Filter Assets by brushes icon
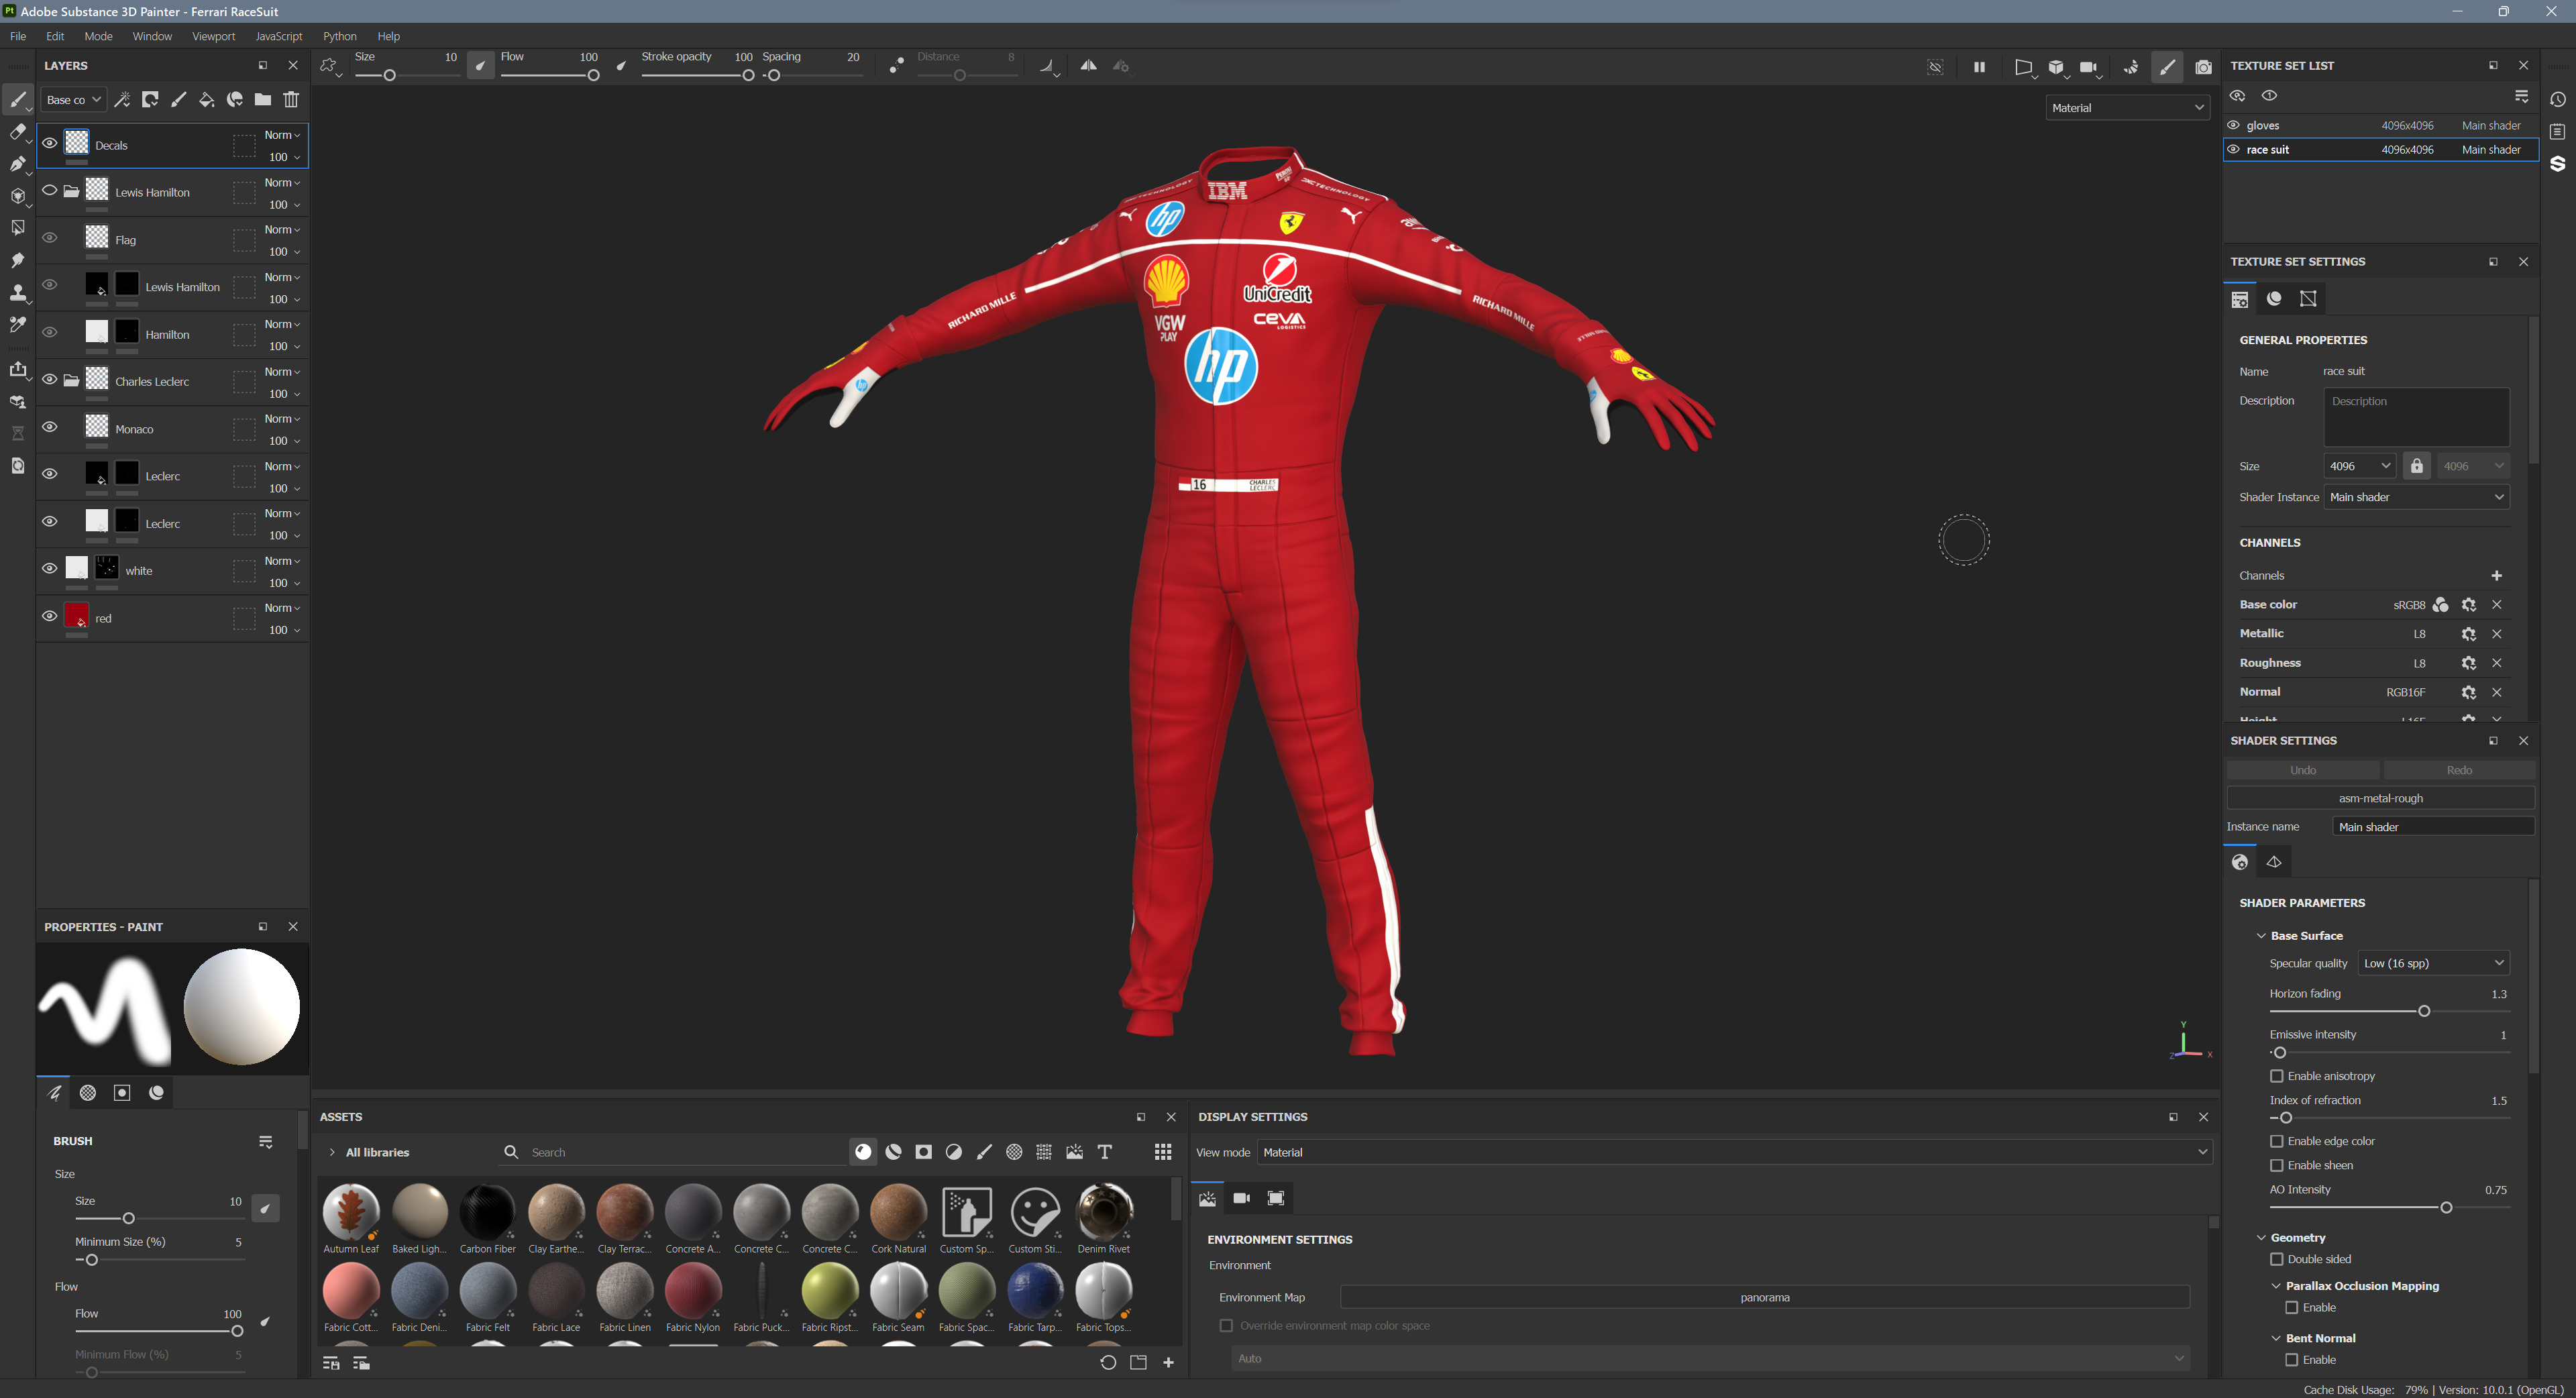Screen dimensions: 2576x1398 click(984, 1152)
